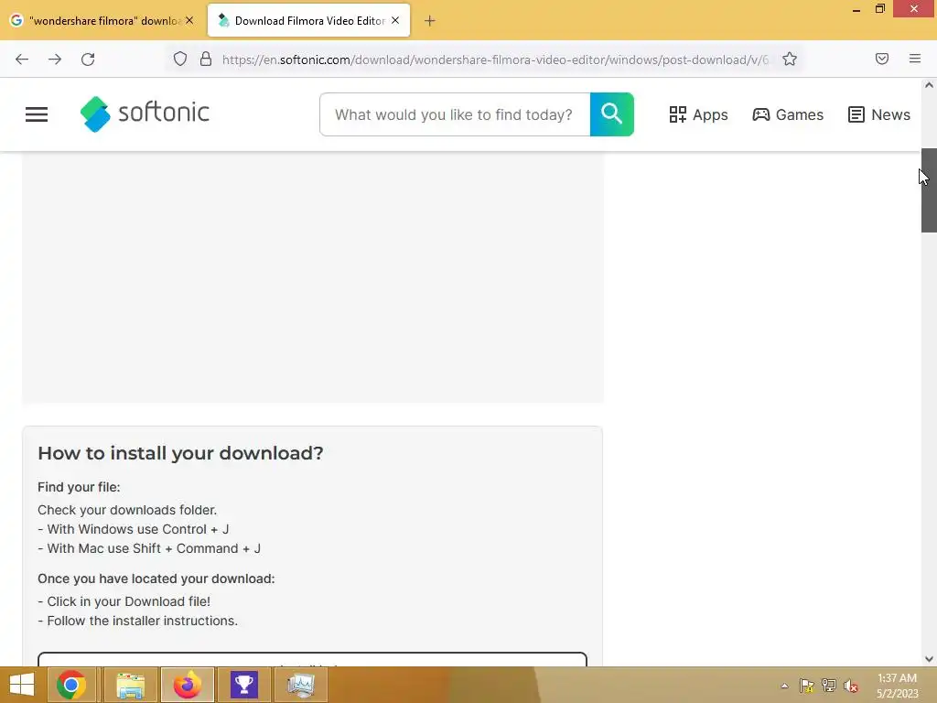The height and width of the screenshot is (703, 937).
Task: Close the Download Filmora Video Editor tab
Action: [x=395, y=20]
